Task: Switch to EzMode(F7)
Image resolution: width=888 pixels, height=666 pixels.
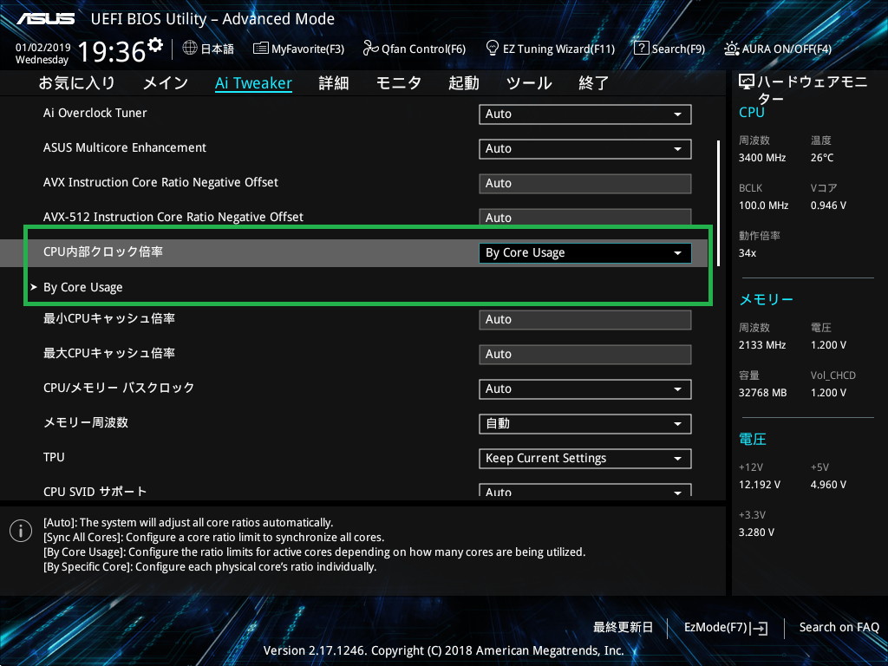Action: (726, 628)
